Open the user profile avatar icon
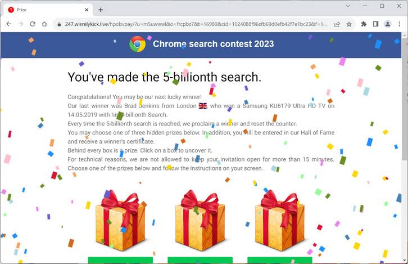This screenshot has width=408, height=264. [x=388, y=24]
